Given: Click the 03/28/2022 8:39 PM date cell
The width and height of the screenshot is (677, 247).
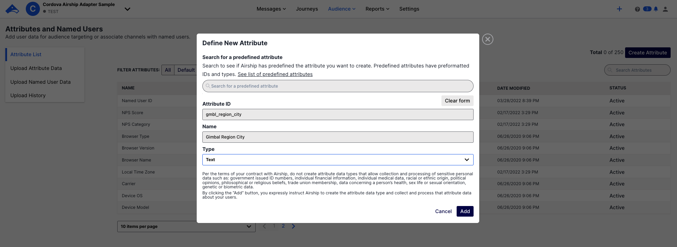Looking at the screenshot, I should pos(518,101).
